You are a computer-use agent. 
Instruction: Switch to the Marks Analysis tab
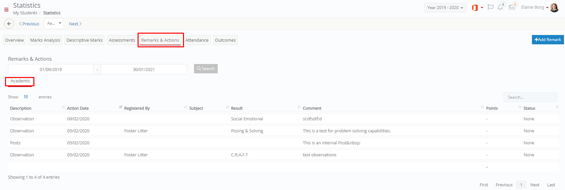[x=45, y=40]
